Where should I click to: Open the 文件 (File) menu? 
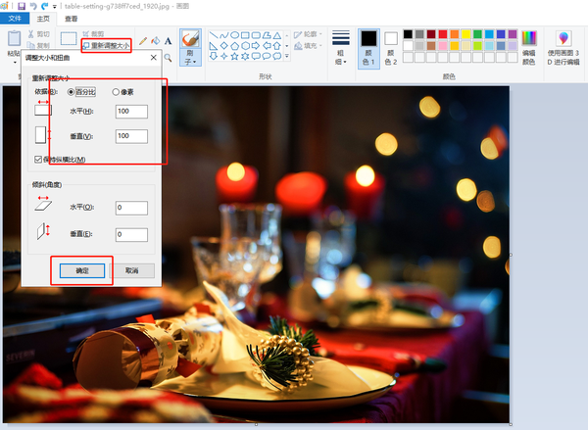15,19
